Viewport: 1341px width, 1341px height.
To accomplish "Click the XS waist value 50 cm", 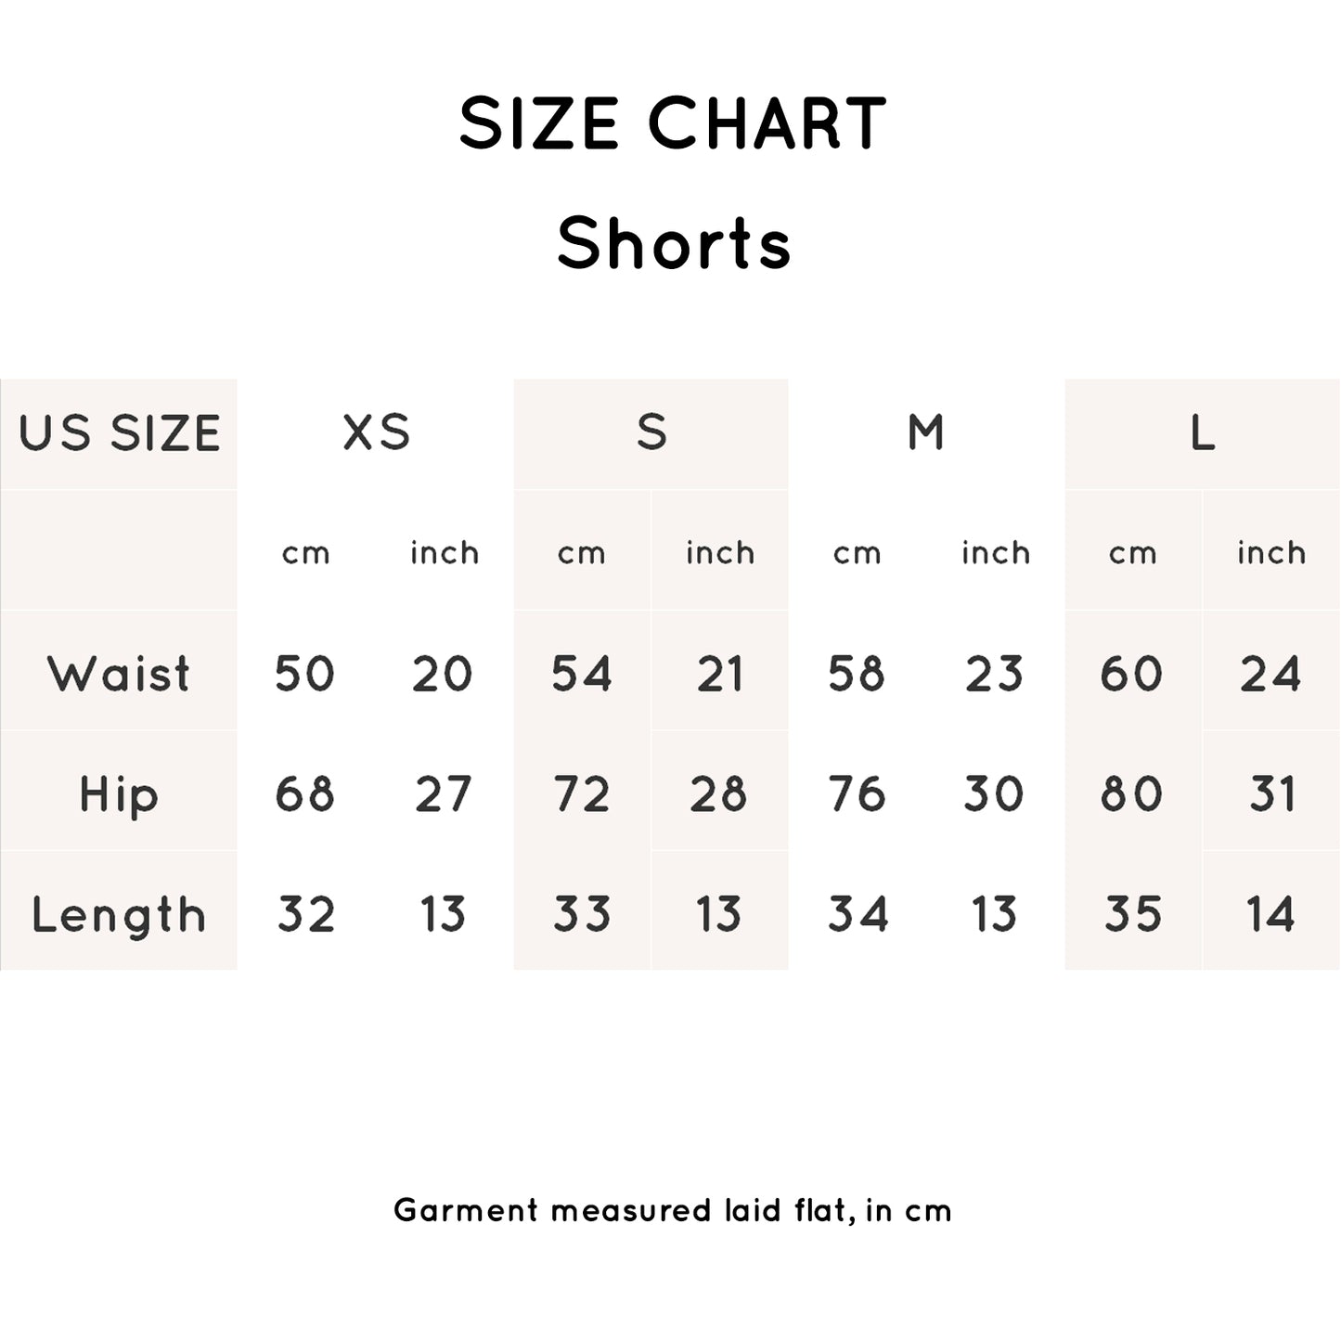I will click(304, 673).
